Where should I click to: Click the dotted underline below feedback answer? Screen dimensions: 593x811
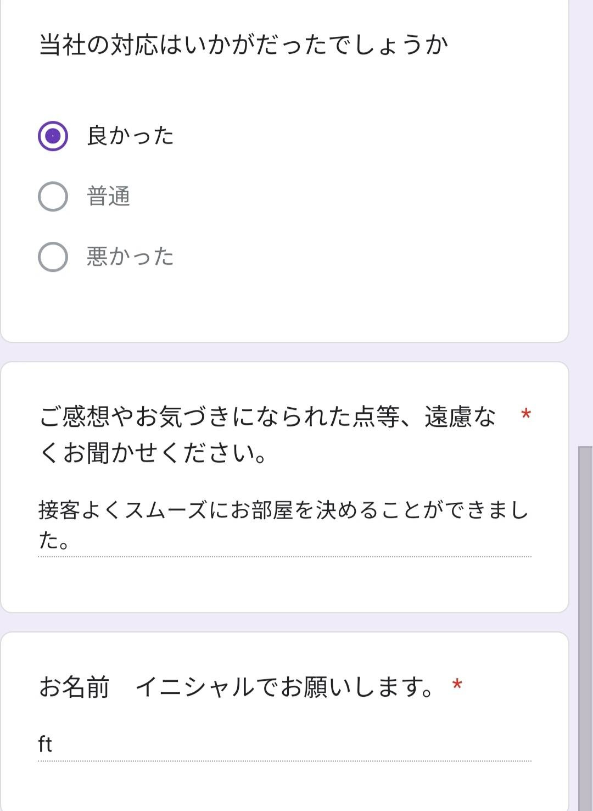284,557
